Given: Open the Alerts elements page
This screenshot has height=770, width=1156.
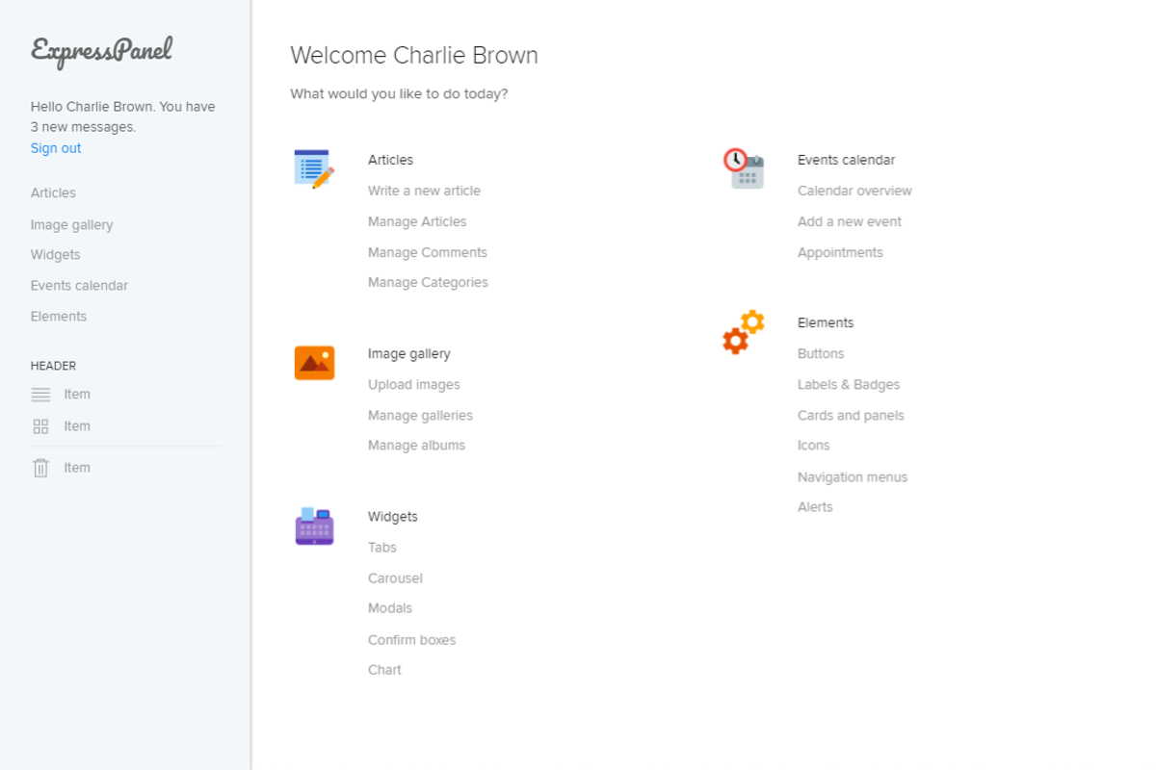Looking at the screenshot, I should [x=815, y=507].
